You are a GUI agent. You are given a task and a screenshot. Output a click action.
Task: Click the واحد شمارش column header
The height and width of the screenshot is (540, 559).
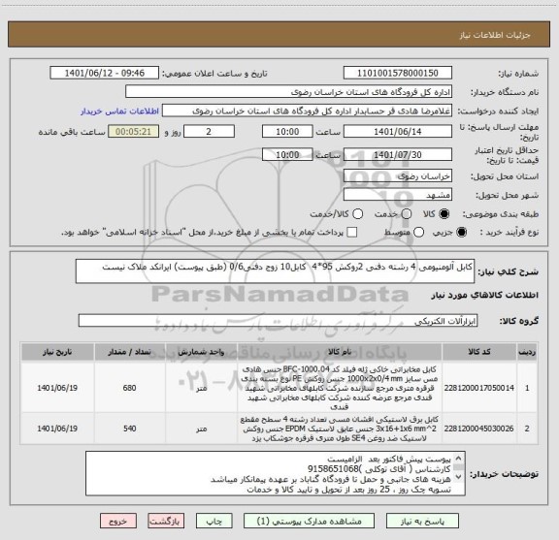202,352
